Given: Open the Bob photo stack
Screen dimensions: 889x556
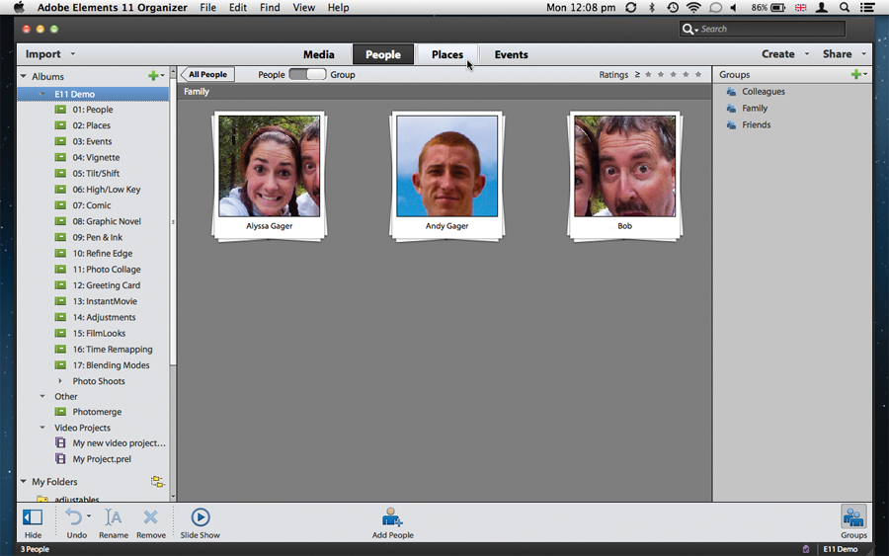Looking at the screenshot, I should 624,176.
